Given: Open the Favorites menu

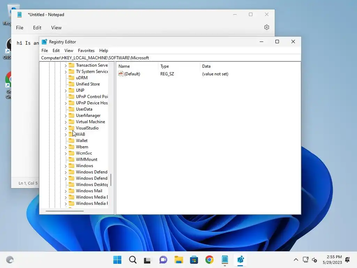Looking at the screenshot, I should (x=86, y=51).
